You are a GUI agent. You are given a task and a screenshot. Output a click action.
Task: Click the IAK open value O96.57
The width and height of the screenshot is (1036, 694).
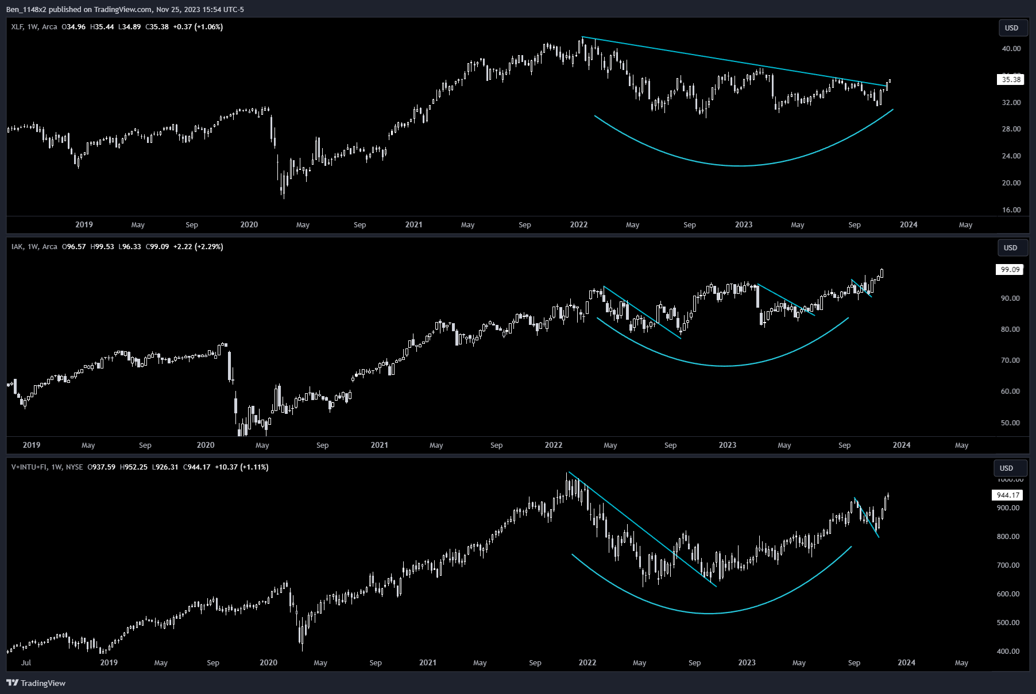click(x=74, y=247)
